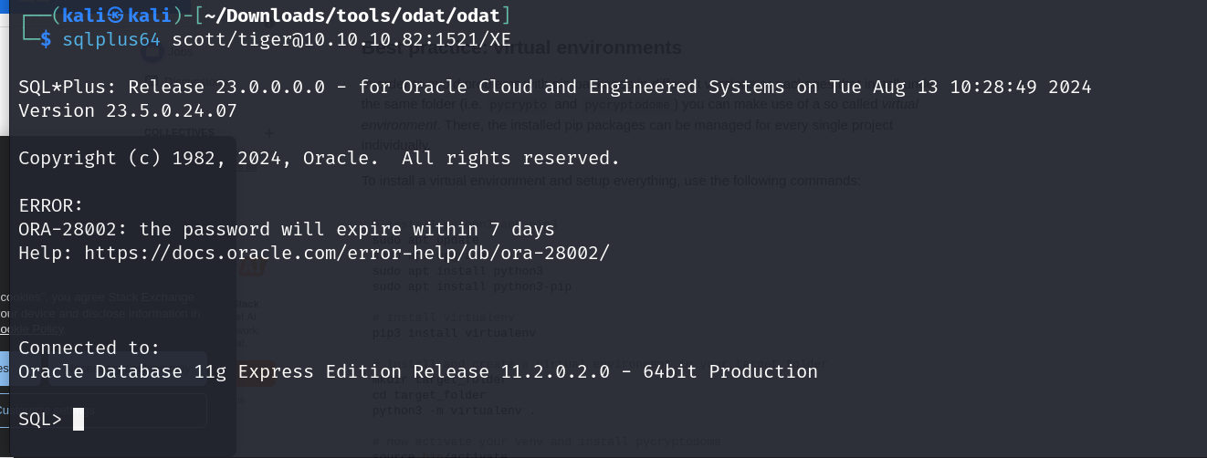This screenshot has width=1207, height=458.
Task: Click the ERROR: label line
Action: tap(51, 205)
